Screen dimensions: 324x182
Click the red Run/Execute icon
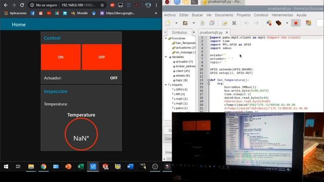(296, 23)
